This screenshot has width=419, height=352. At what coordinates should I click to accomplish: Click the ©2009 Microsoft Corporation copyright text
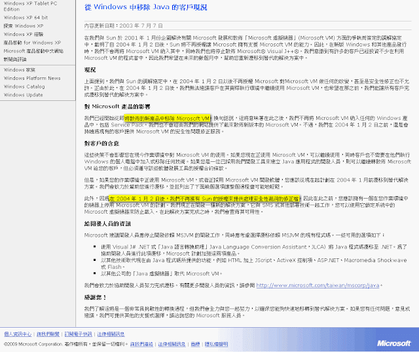coord(66,344)
